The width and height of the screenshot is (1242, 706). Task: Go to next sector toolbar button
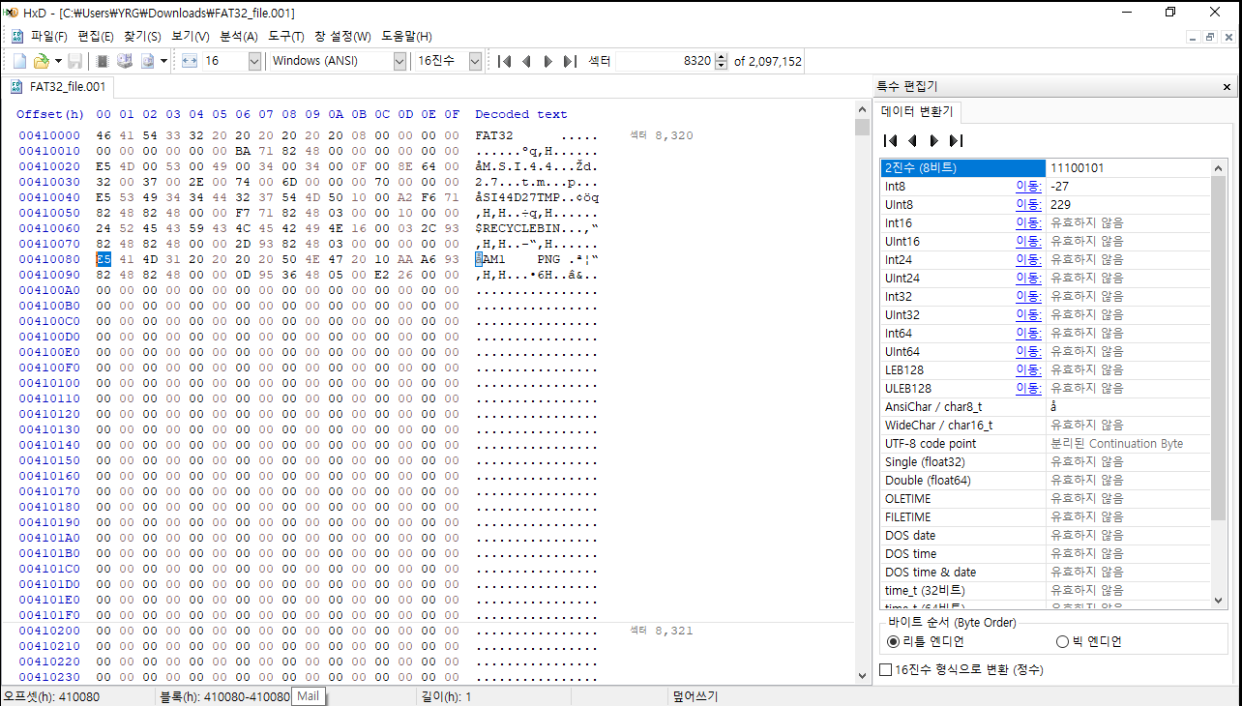[547, 61]
